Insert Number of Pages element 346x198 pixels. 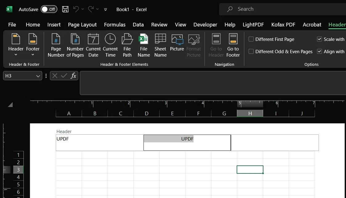click(75, 46)
